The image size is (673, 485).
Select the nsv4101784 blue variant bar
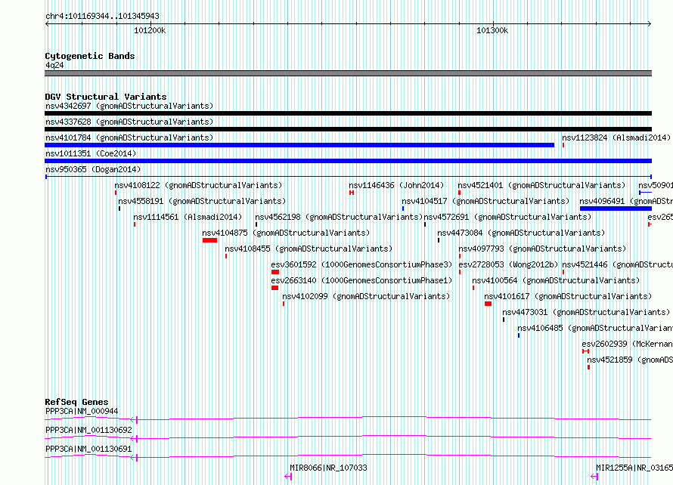click(299, 145)
